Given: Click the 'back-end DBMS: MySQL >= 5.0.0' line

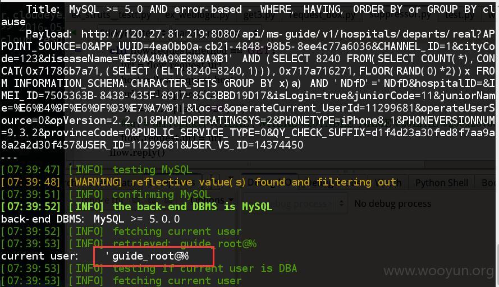Looking at the screenshot, I should pos(90,219).
